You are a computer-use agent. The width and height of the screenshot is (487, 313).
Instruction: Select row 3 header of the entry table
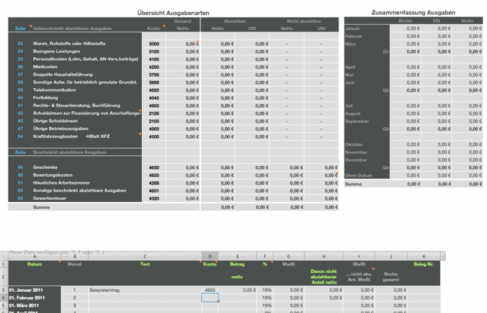4,290
